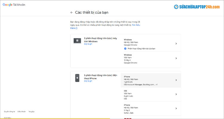Open iPhone 1 giờ trước session chevron
224x119 pixels.
176,80
